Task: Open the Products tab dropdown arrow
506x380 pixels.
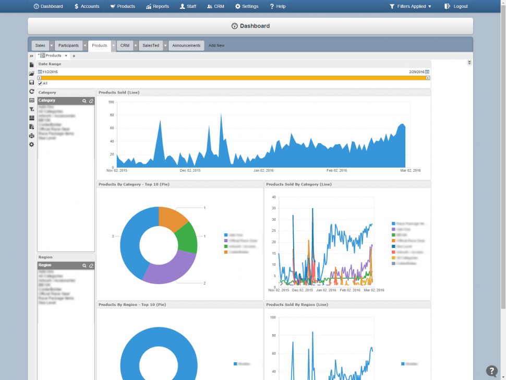Action: pos(114,45)
